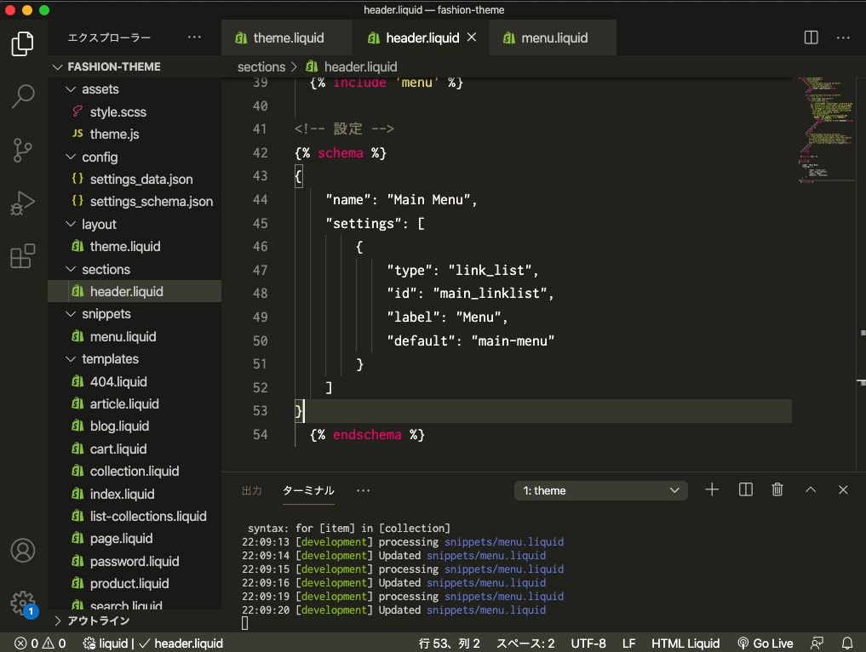Click the minimap code overview
The width and height of the screenshot is (866, 652).
825,128
